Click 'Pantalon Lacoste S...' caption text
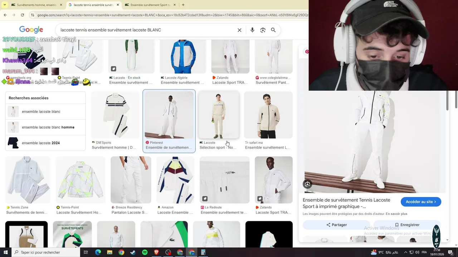The image size is (458, 257). pyautogui.click(x=130, y=212)
